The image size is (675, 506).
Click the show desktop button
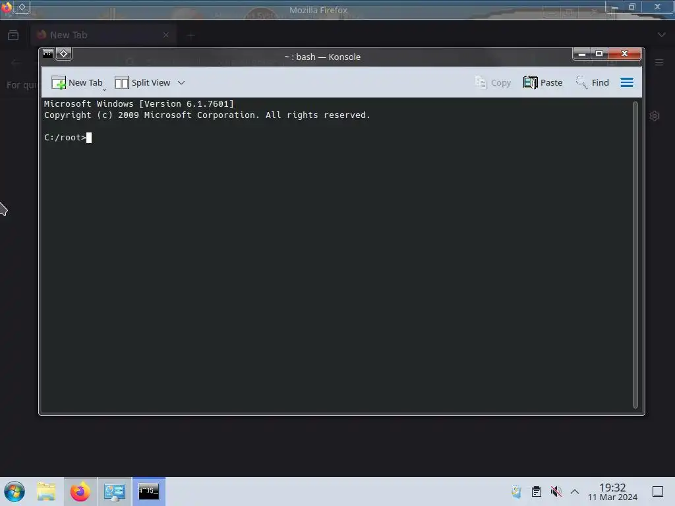pyautogui.click(x=658, y=492)
